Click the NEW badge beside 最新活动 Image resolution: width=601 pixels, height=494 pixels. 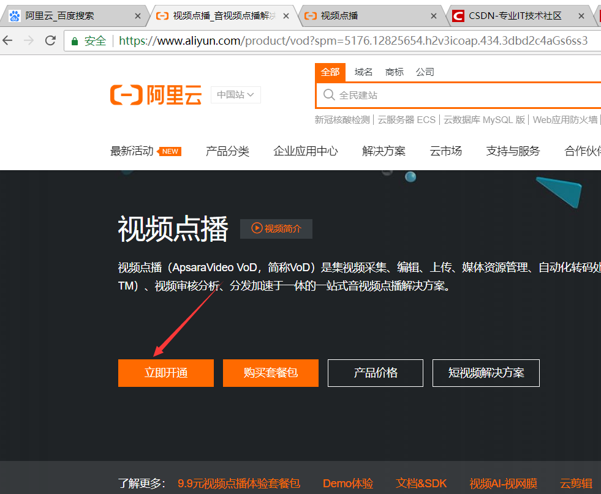pyautogui.click(x=170, y=151)
